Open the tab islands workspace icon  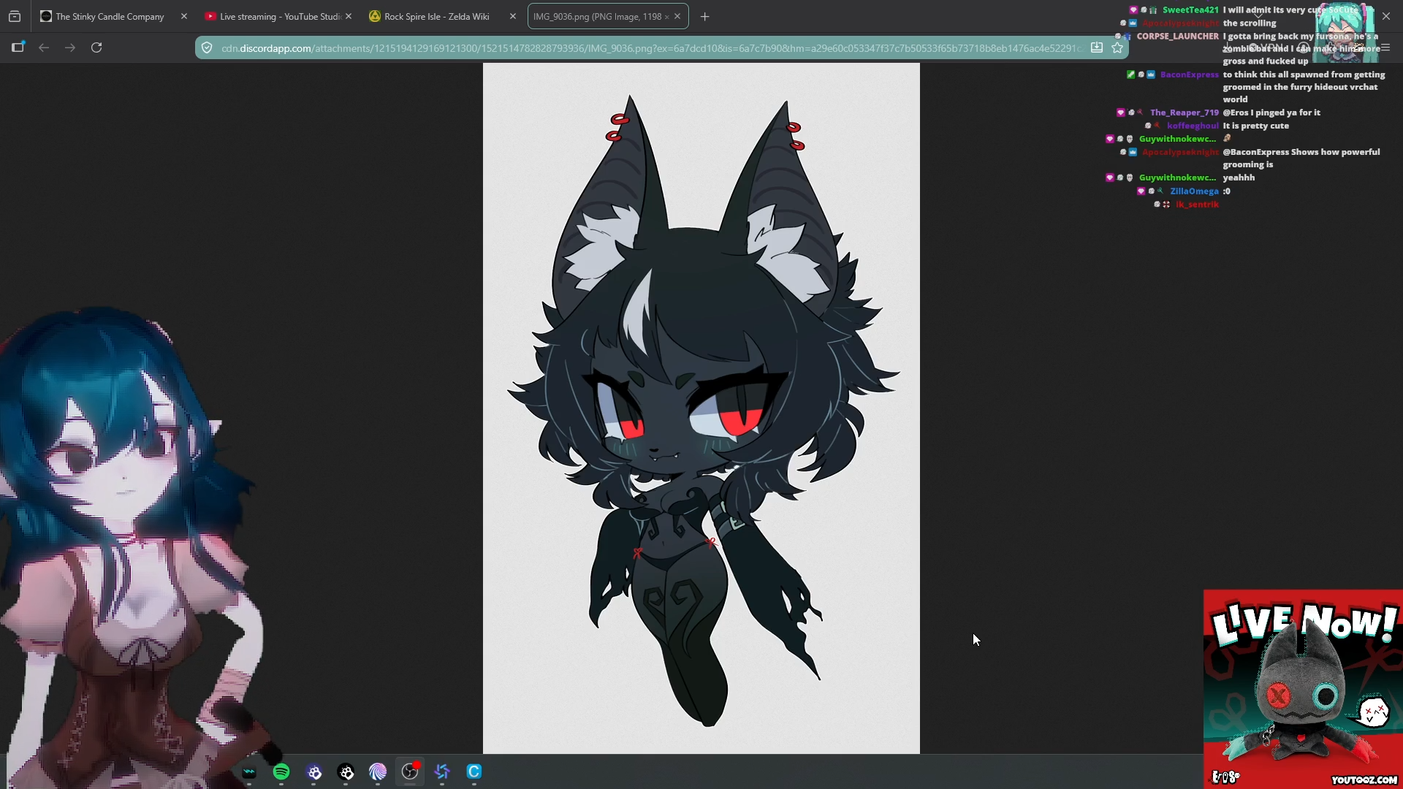(15, 16)
